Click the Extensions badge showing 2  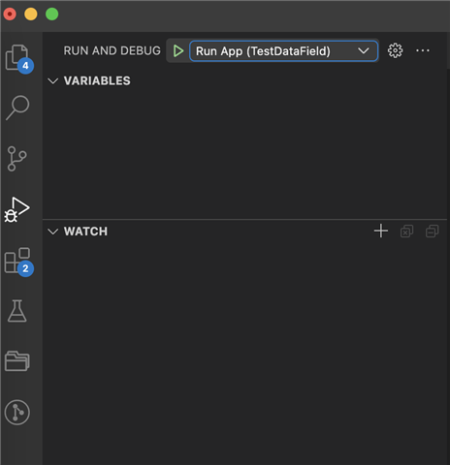click(25, 268)
